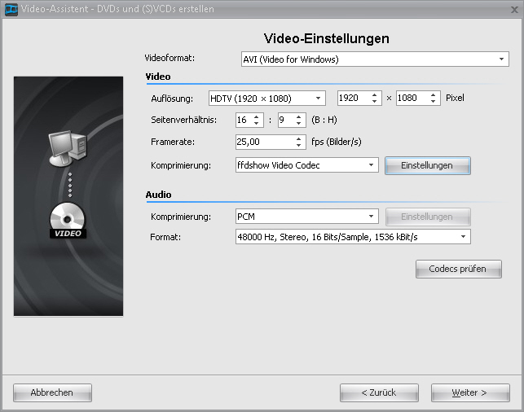Open the video Komprimierung codec dropdown
Screen dimensions: 524x412
click(372, 165)
